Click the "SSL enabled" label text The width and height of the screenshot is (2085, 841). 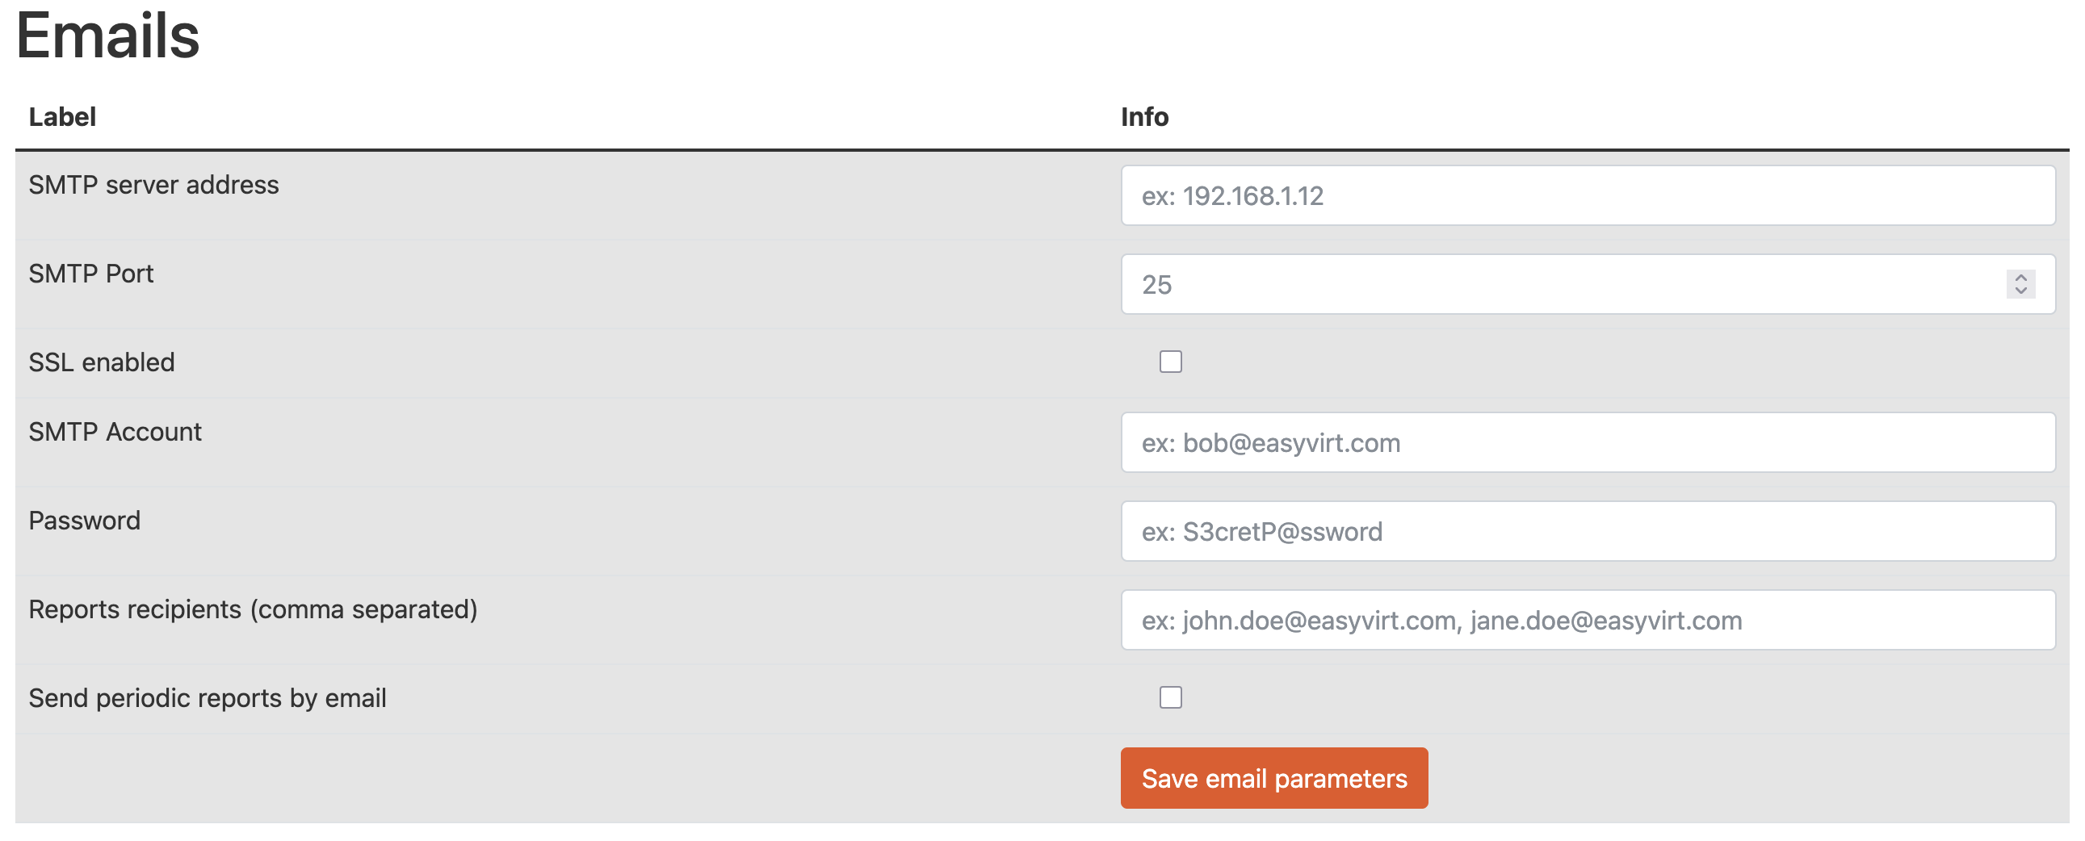point(101,362)
